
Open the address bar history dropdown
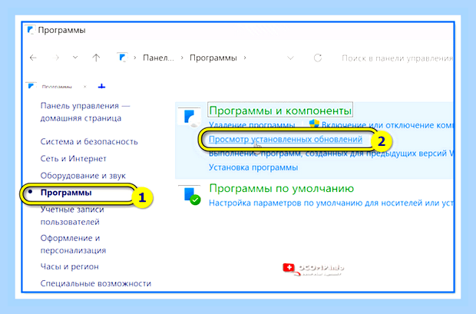coord(290,58)
